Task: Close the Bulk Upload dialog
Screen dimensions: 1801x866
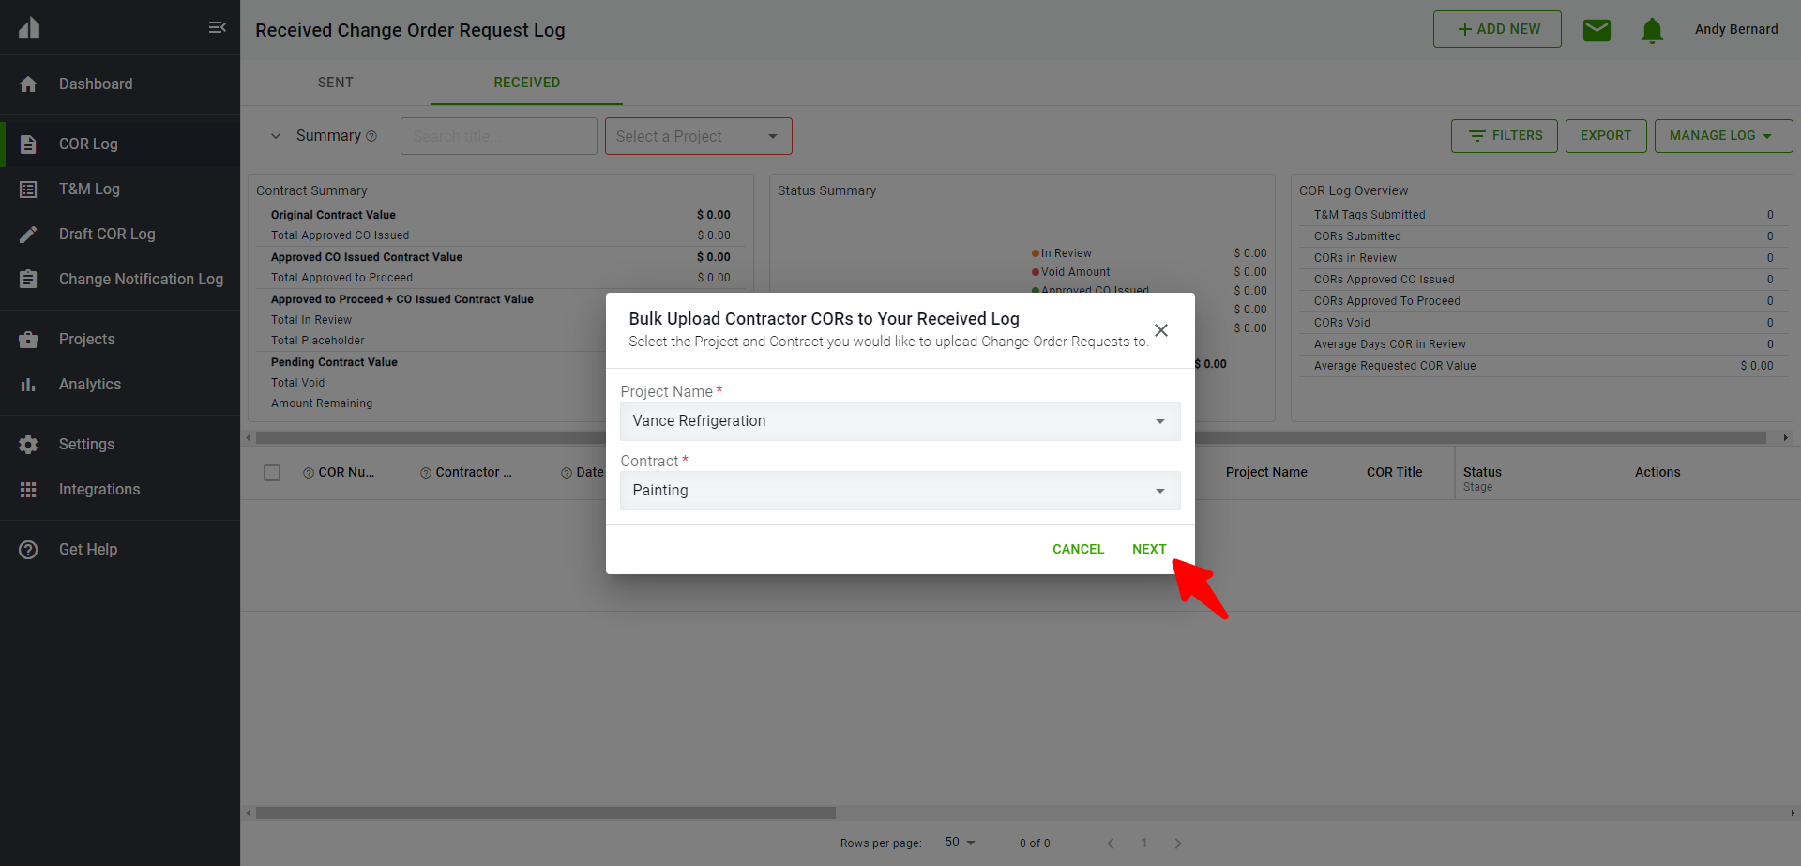Action: coord(1161,330)
